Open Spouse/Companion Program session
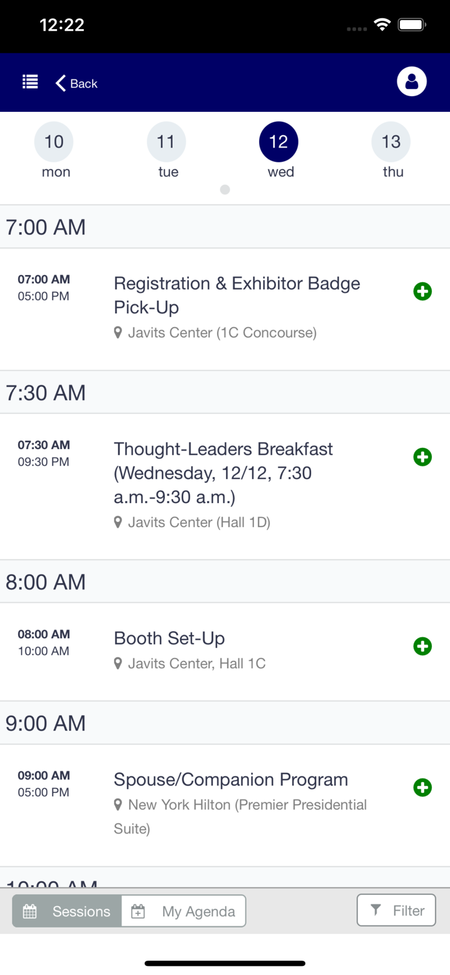 231,779
